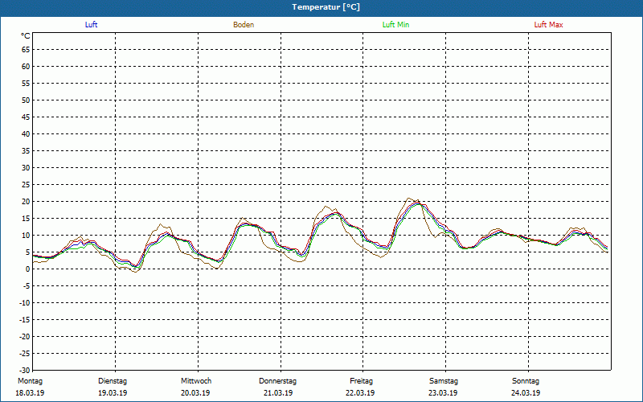
Task: Click the date 20.03.19
Action: (x=195, y=393)
